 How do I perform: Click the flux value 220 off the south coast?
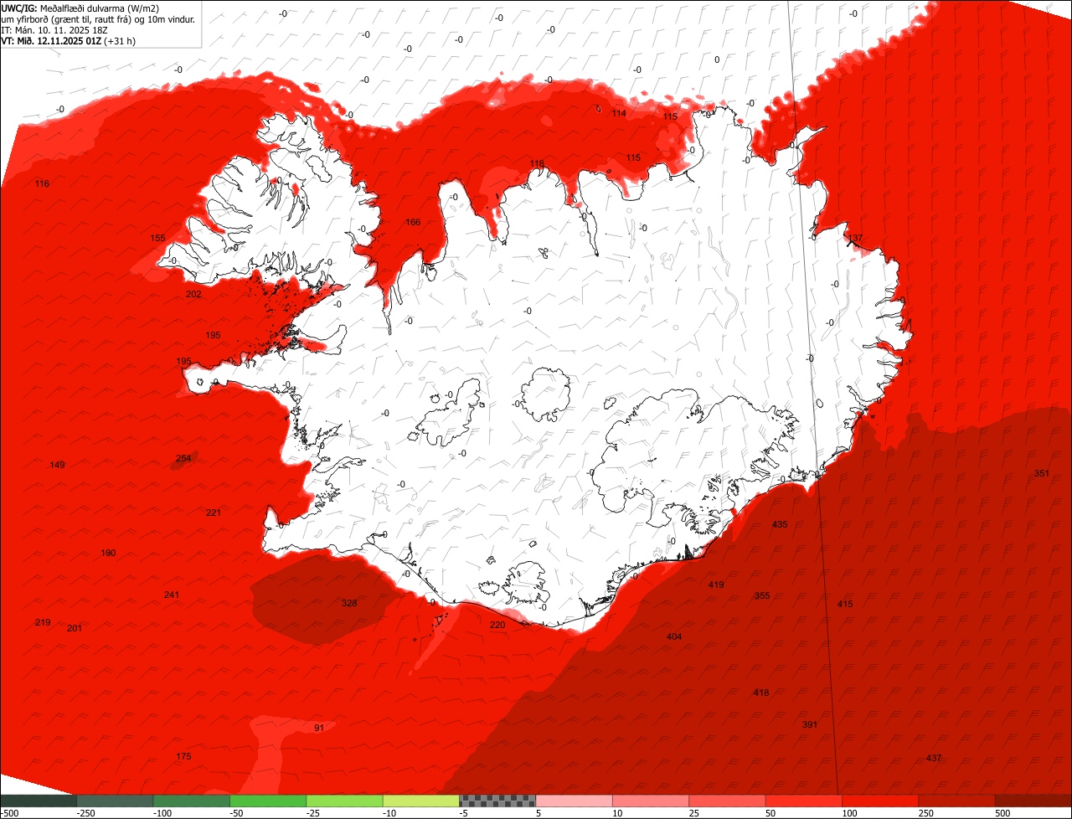pyautogui.click(x=497, y=625)
